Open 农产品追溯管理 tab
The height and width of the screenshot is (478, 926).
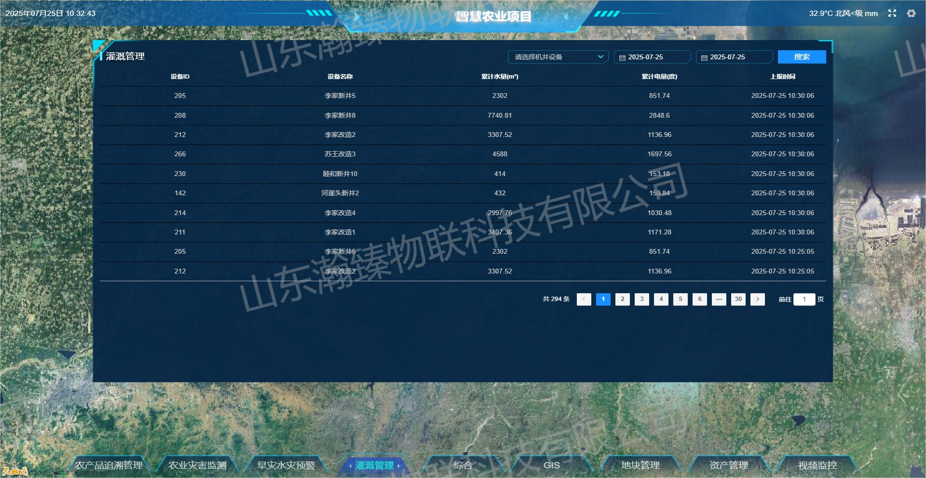pyautogui.click(x=109, y=465)
